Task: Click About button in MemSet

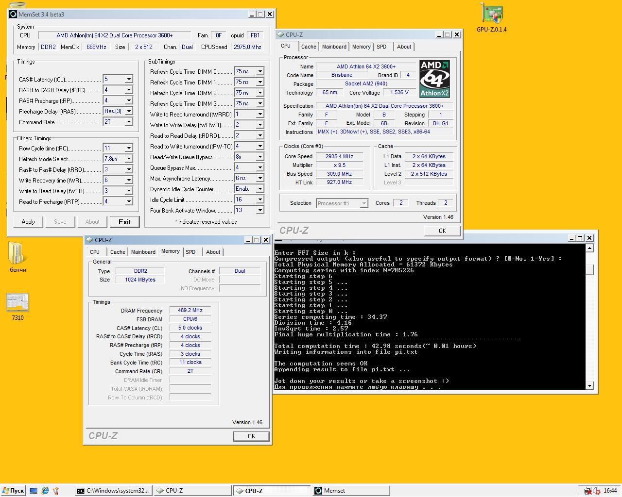Action: 92,222
